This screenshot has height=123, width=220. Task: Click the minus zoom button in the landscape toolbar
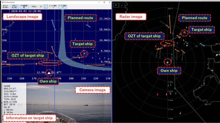(x=45, y=7)
